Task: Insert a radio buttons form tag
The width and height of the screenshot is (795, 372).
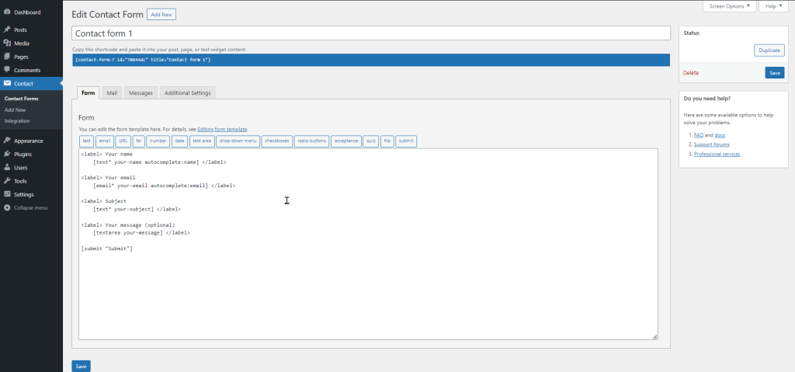Action: (311, 141)
